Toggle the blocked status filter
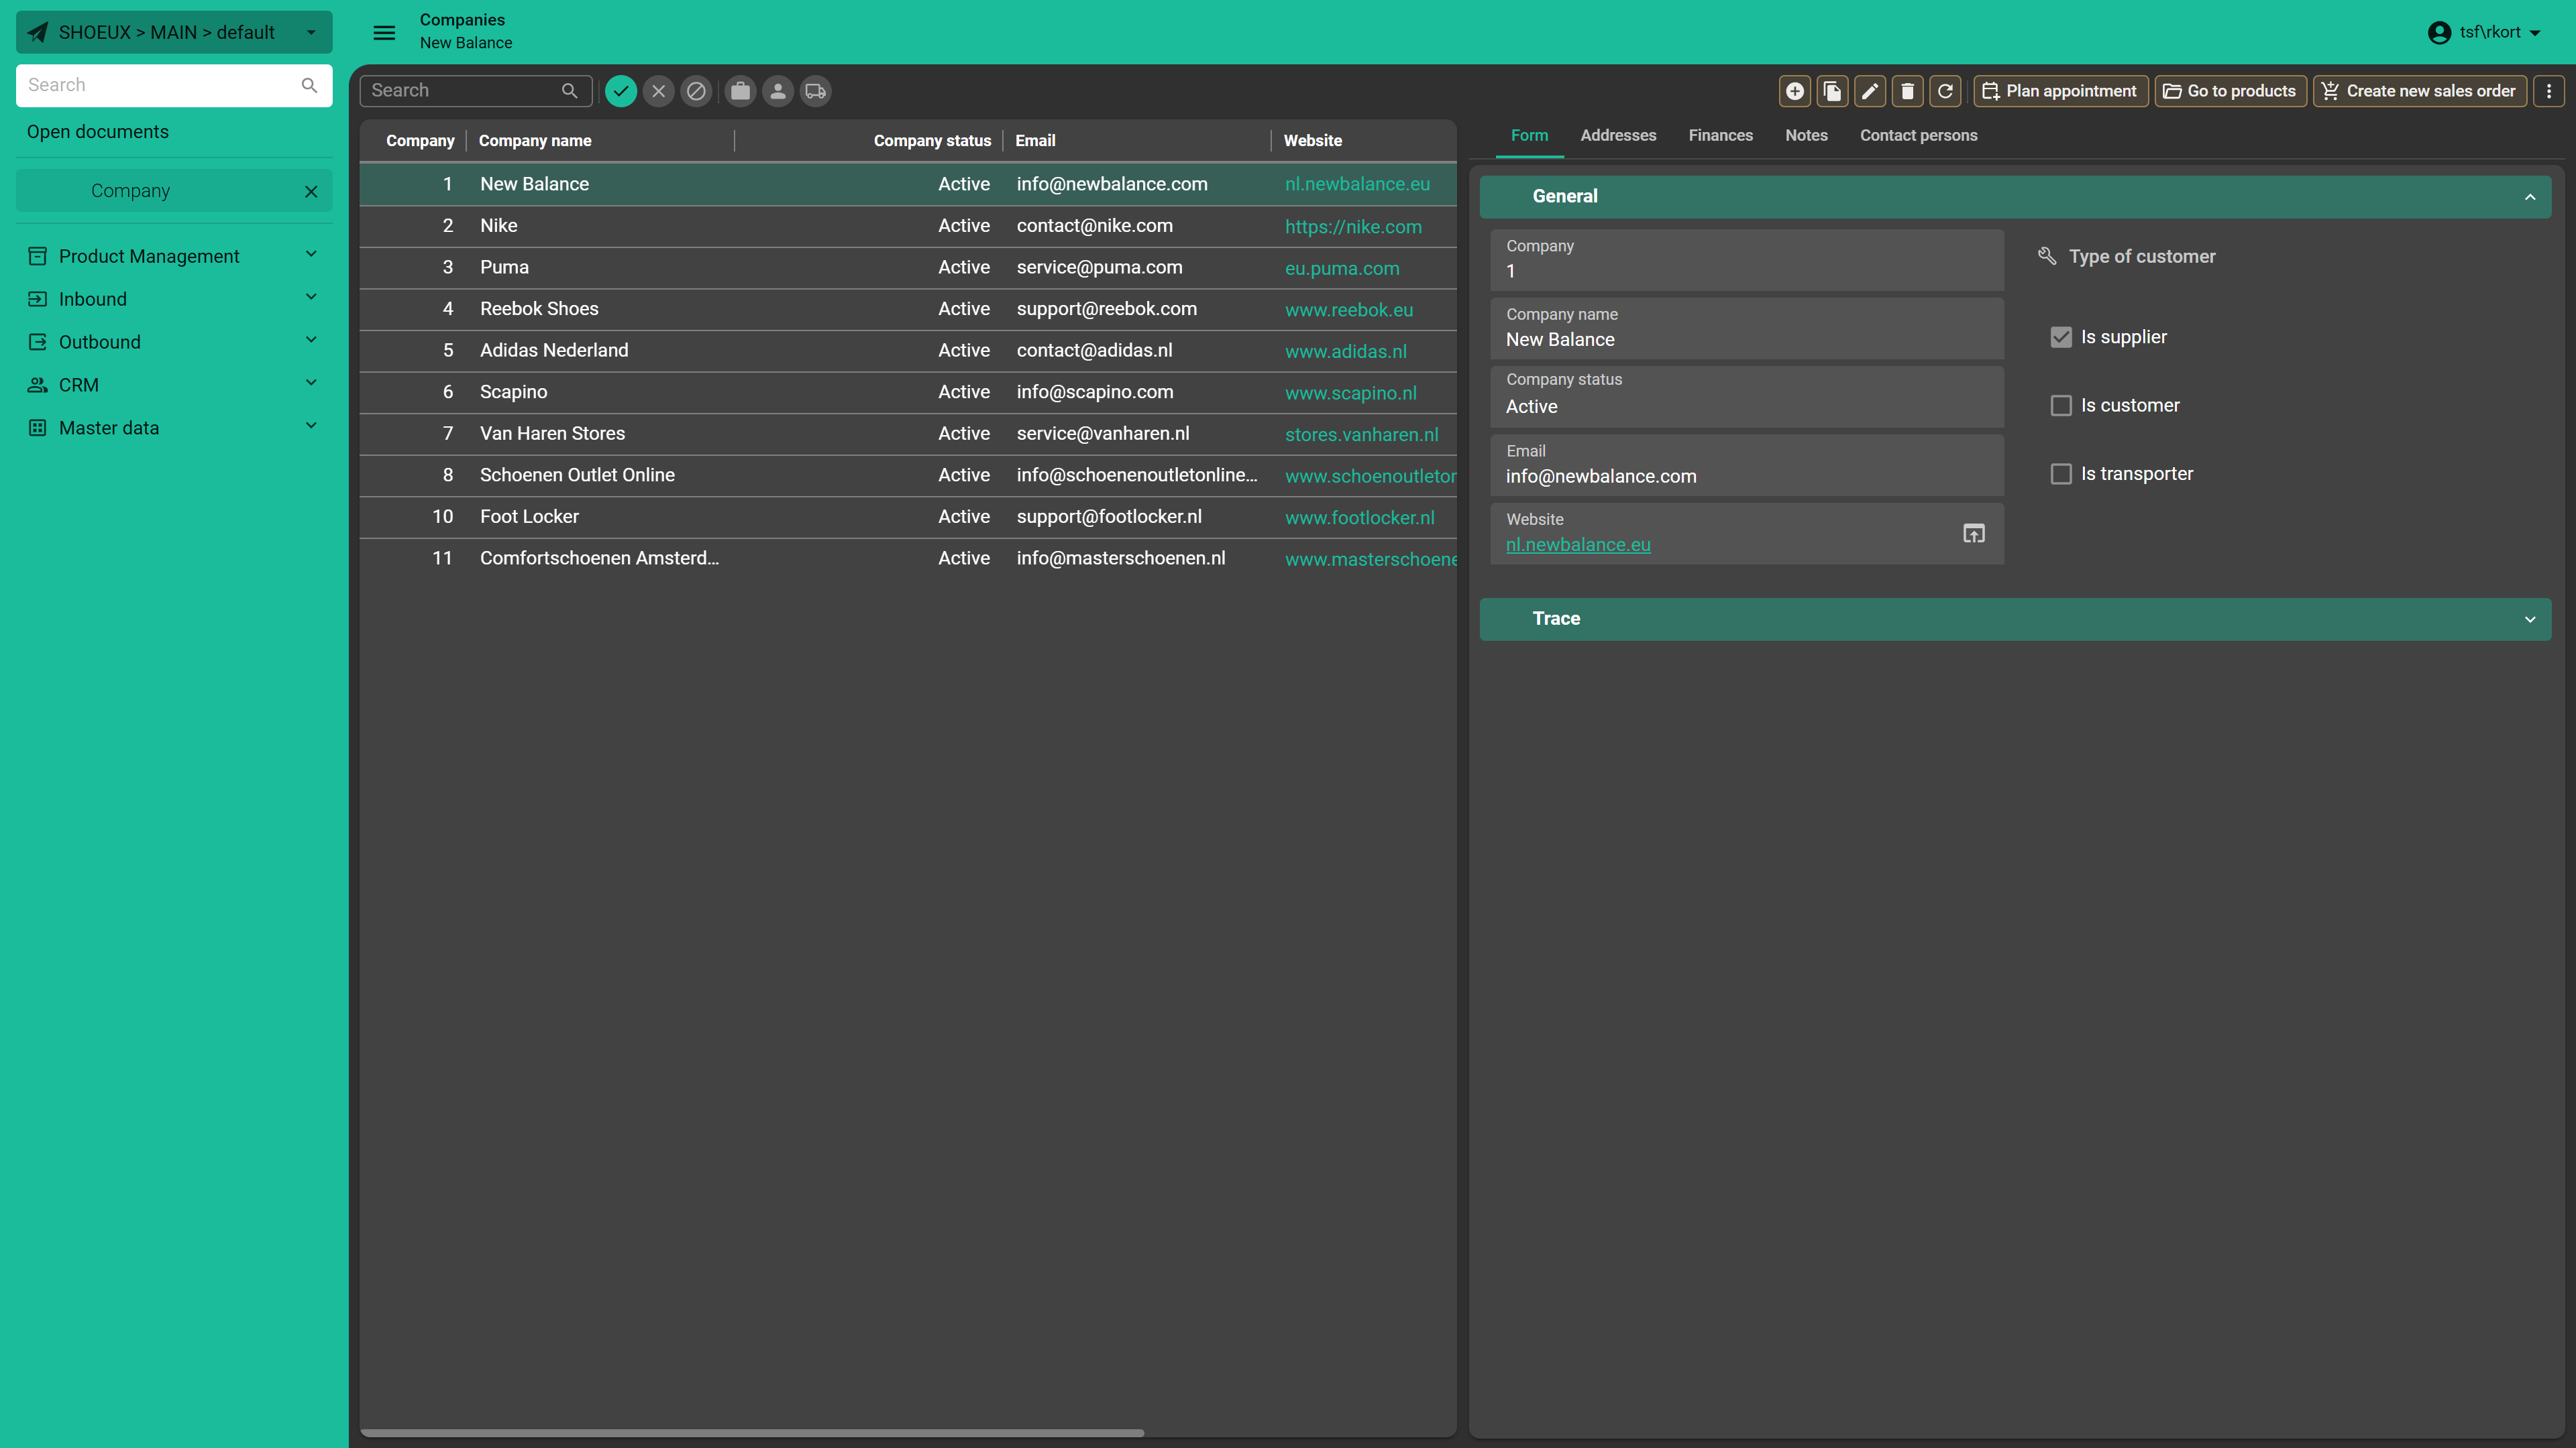The height and width of the screenshot is (1448, 2576). (696, 91)
